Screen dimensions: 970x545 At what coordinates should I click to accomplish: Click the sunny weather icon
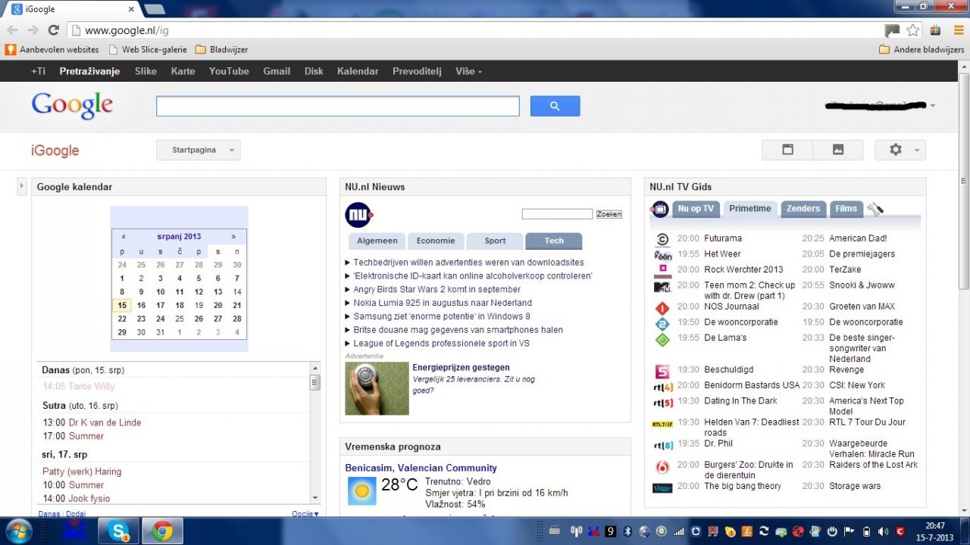point(361,491)
